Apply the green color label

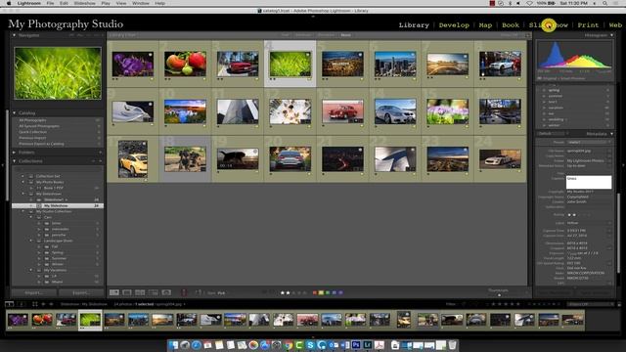point(328,293)
